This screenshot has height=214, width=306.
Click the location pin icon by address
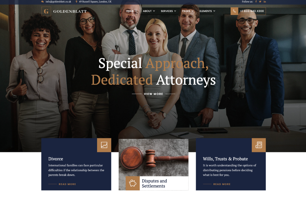76,2
